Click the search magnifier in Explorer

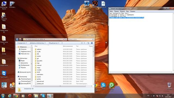tap(93, 39)
